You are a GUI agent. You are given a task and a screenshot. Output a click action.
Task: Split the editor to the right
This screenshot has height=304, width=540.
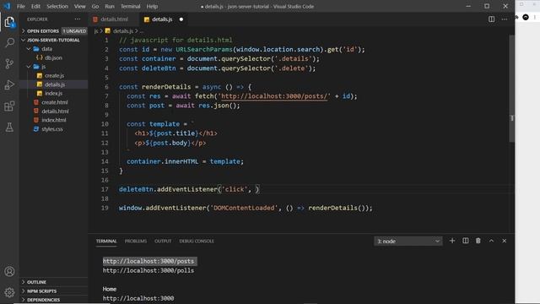coord(491,19)
